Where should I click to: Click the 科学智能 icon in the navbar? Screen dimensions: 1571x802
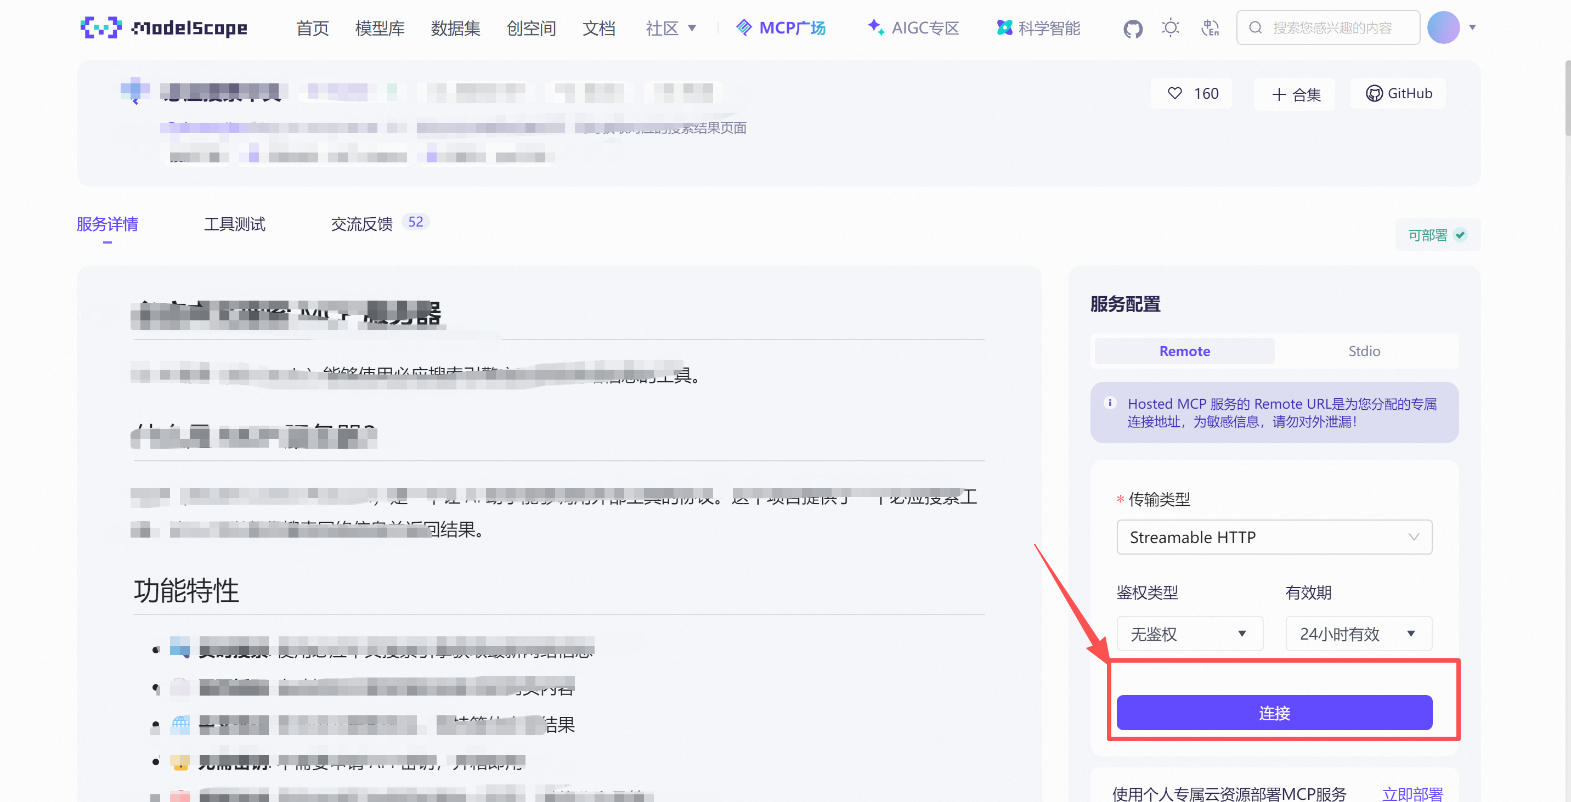coord(1004,27)
